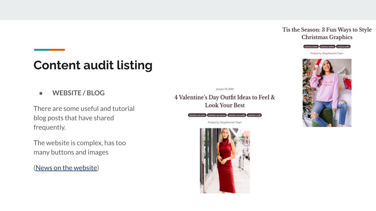Select the middle tag under the Christmas headline
The image size is (376, 211).
327,46
